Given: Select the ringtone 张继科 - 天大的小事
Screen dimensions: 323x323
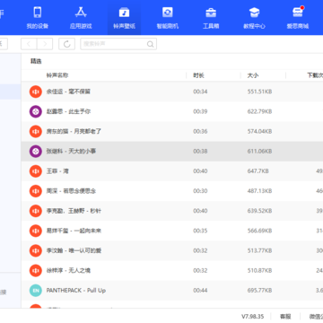Looking at the screenshot, I should pos(71,152).
